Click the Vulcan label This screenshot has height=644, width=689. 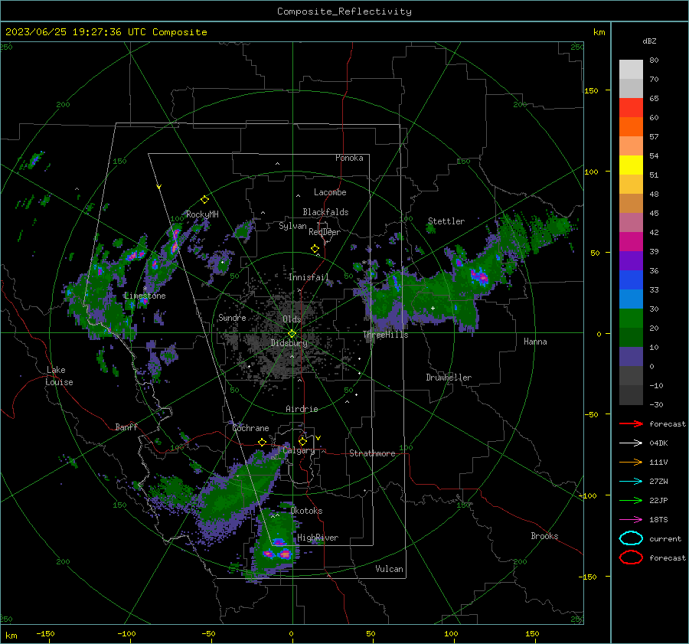point(390,569)
